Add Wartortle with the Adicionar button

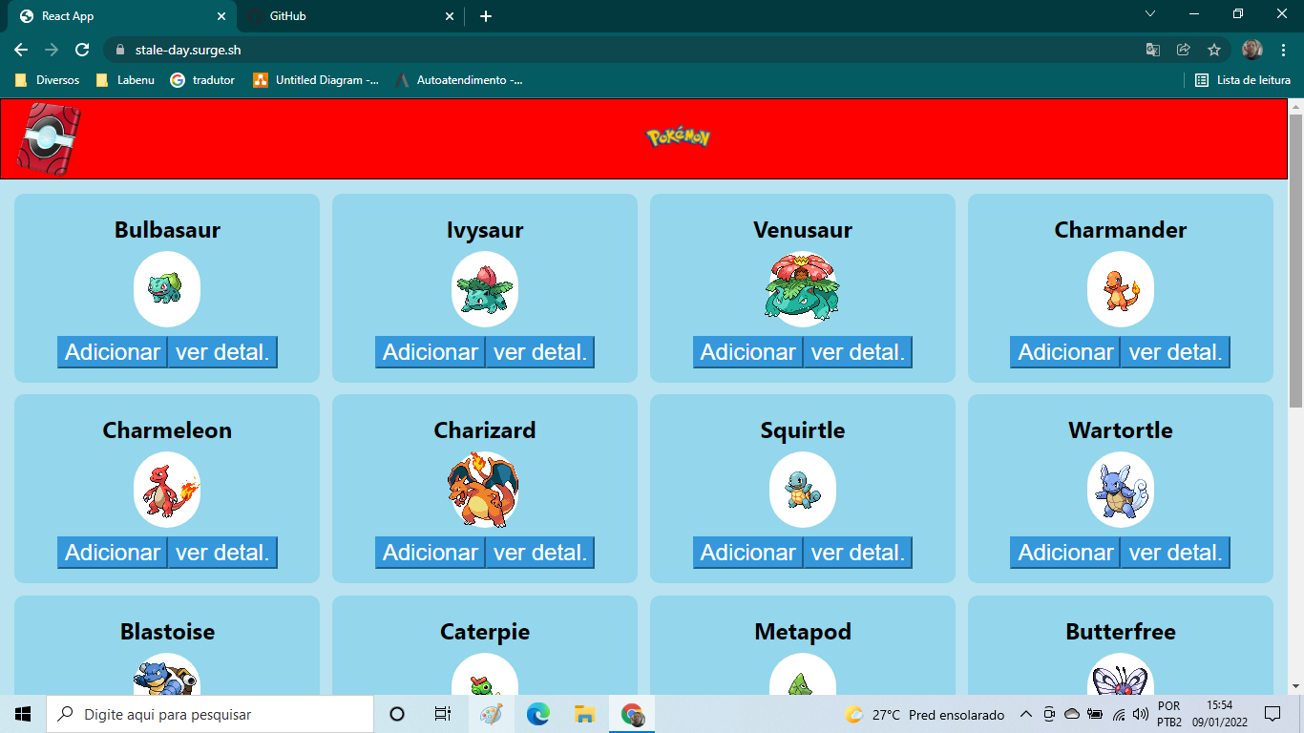pos(1066,553)
